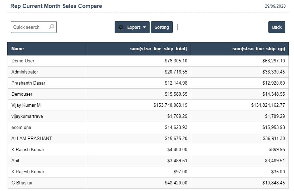Screen dimensions: 294x191
Task: Open the Sorting options
Action: [162, 27]
